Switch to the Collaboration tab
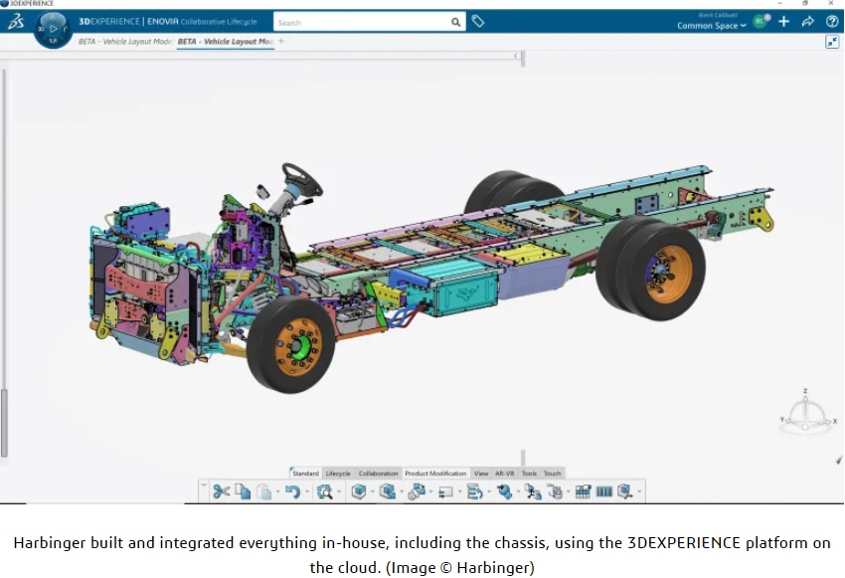The width and height of the screenshot is (845, 578). [379, 474]
